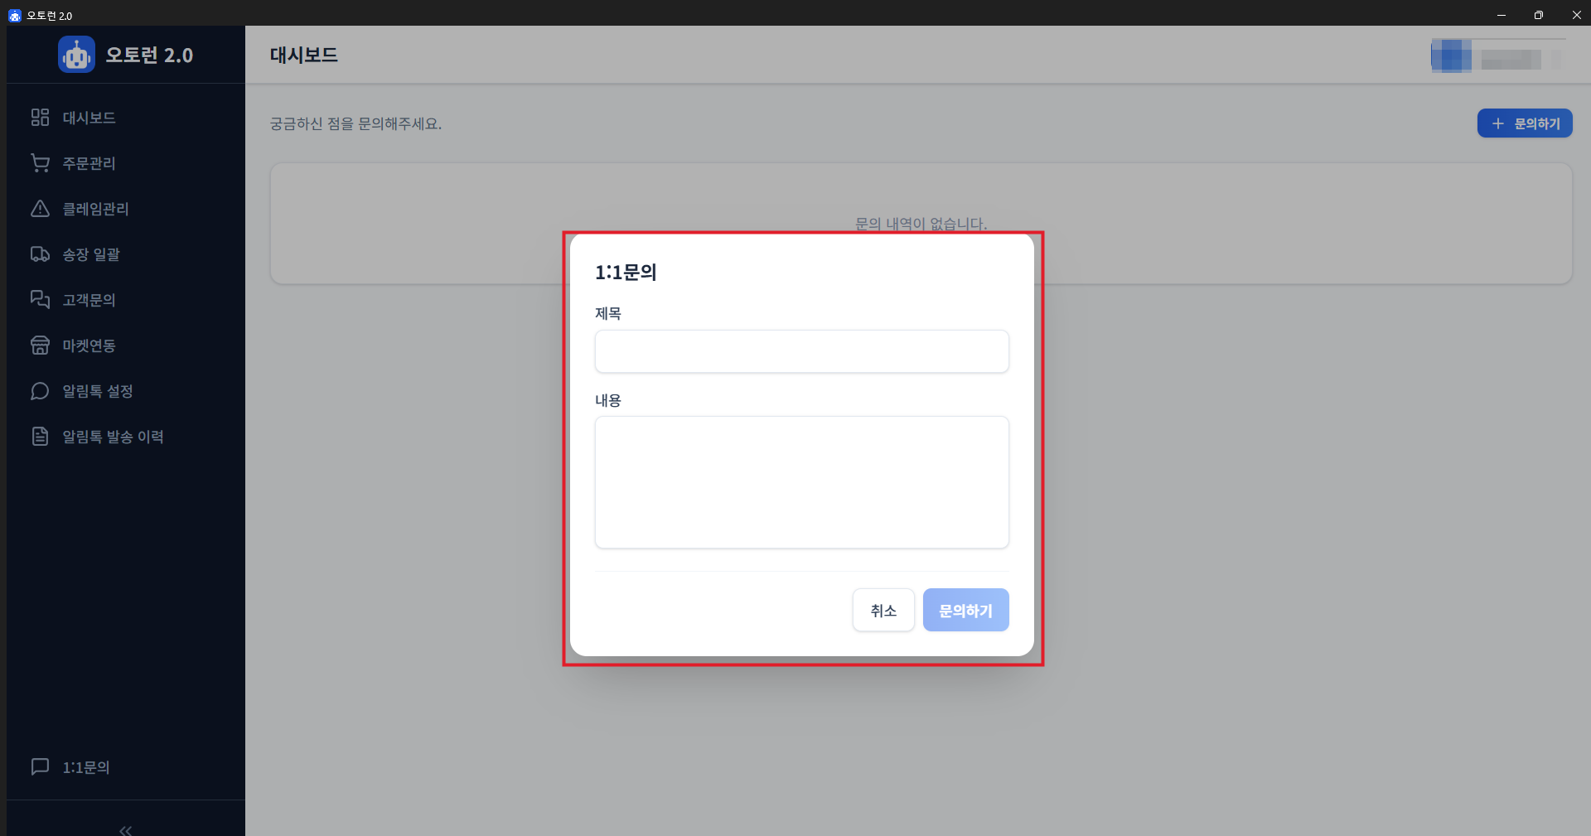Focus the 제목 input field
The width and height of the screenshot is (1591, 836).
[x=801, y=351]
